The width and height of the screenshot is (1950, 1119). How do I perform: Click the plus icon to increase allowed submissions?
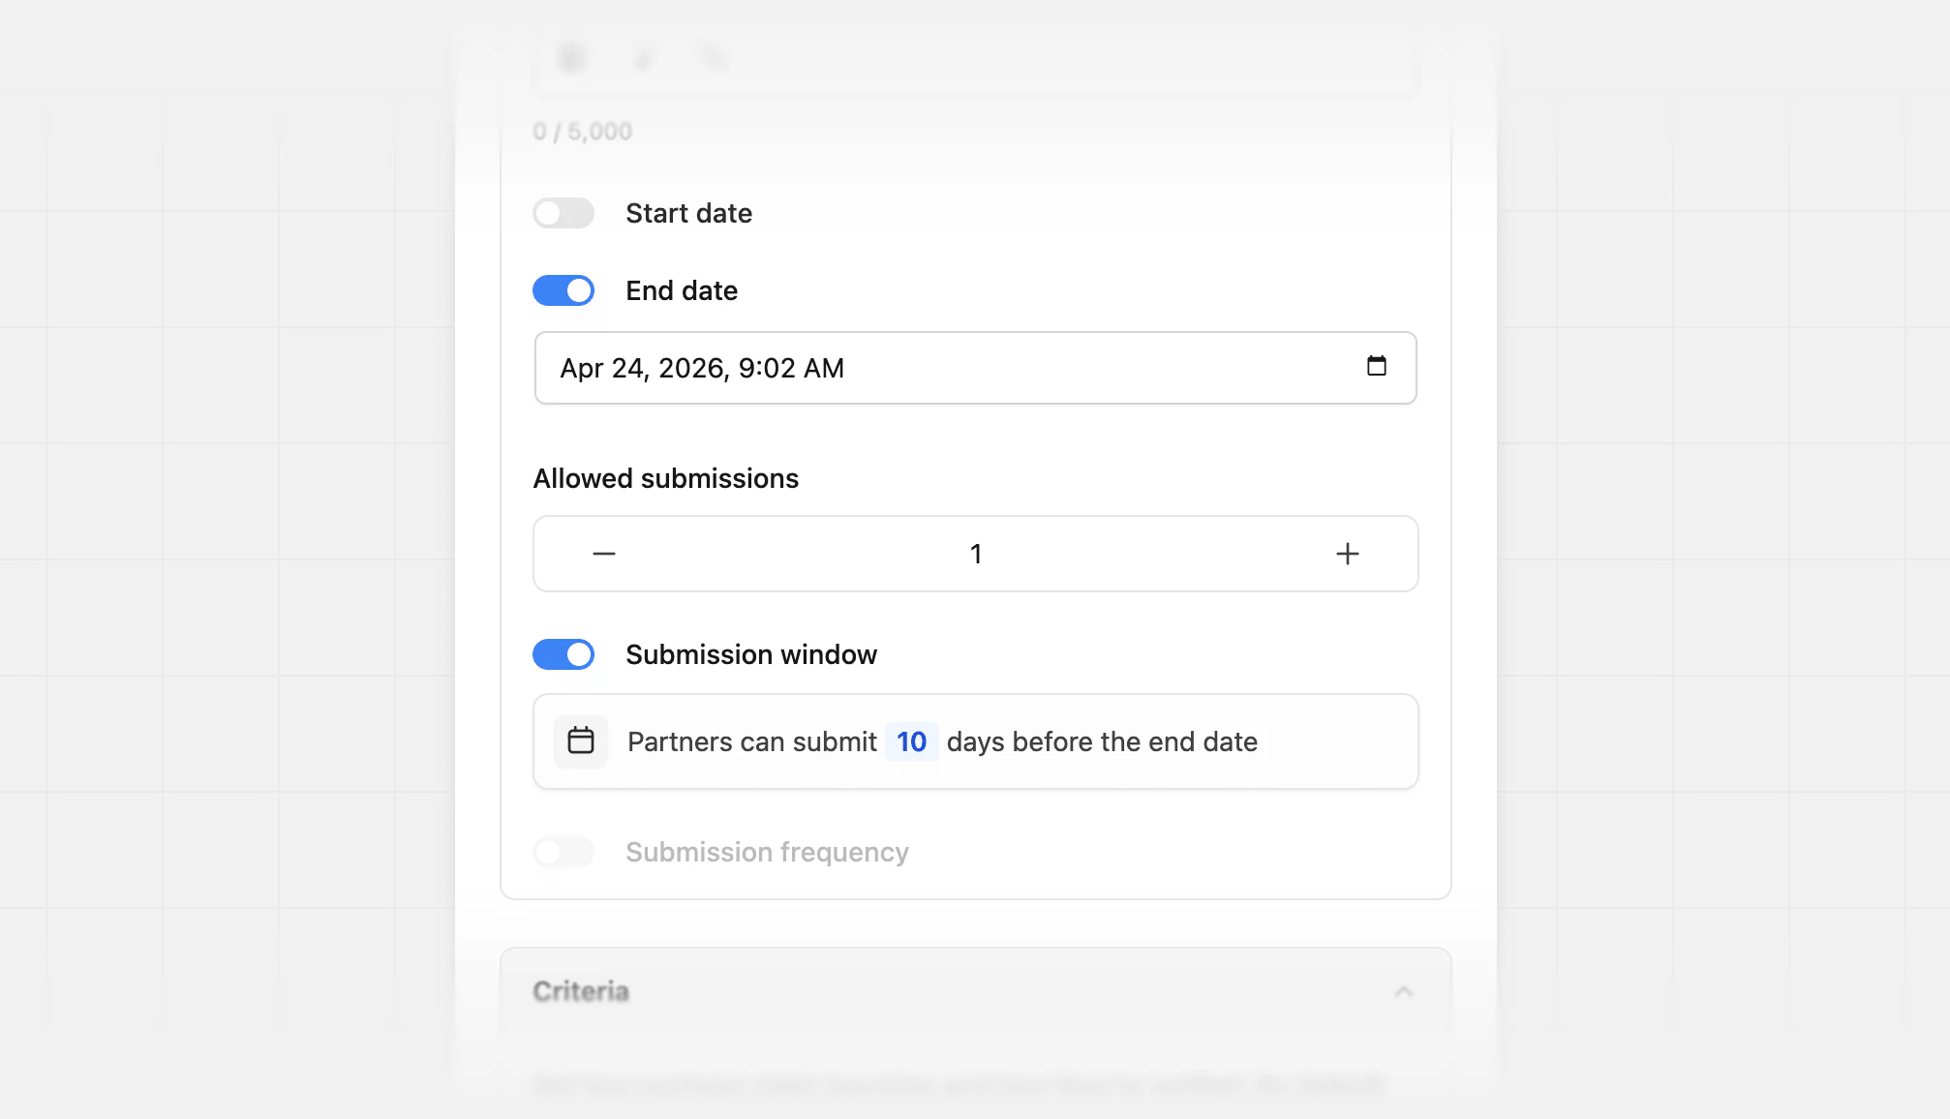point(1347,553)
